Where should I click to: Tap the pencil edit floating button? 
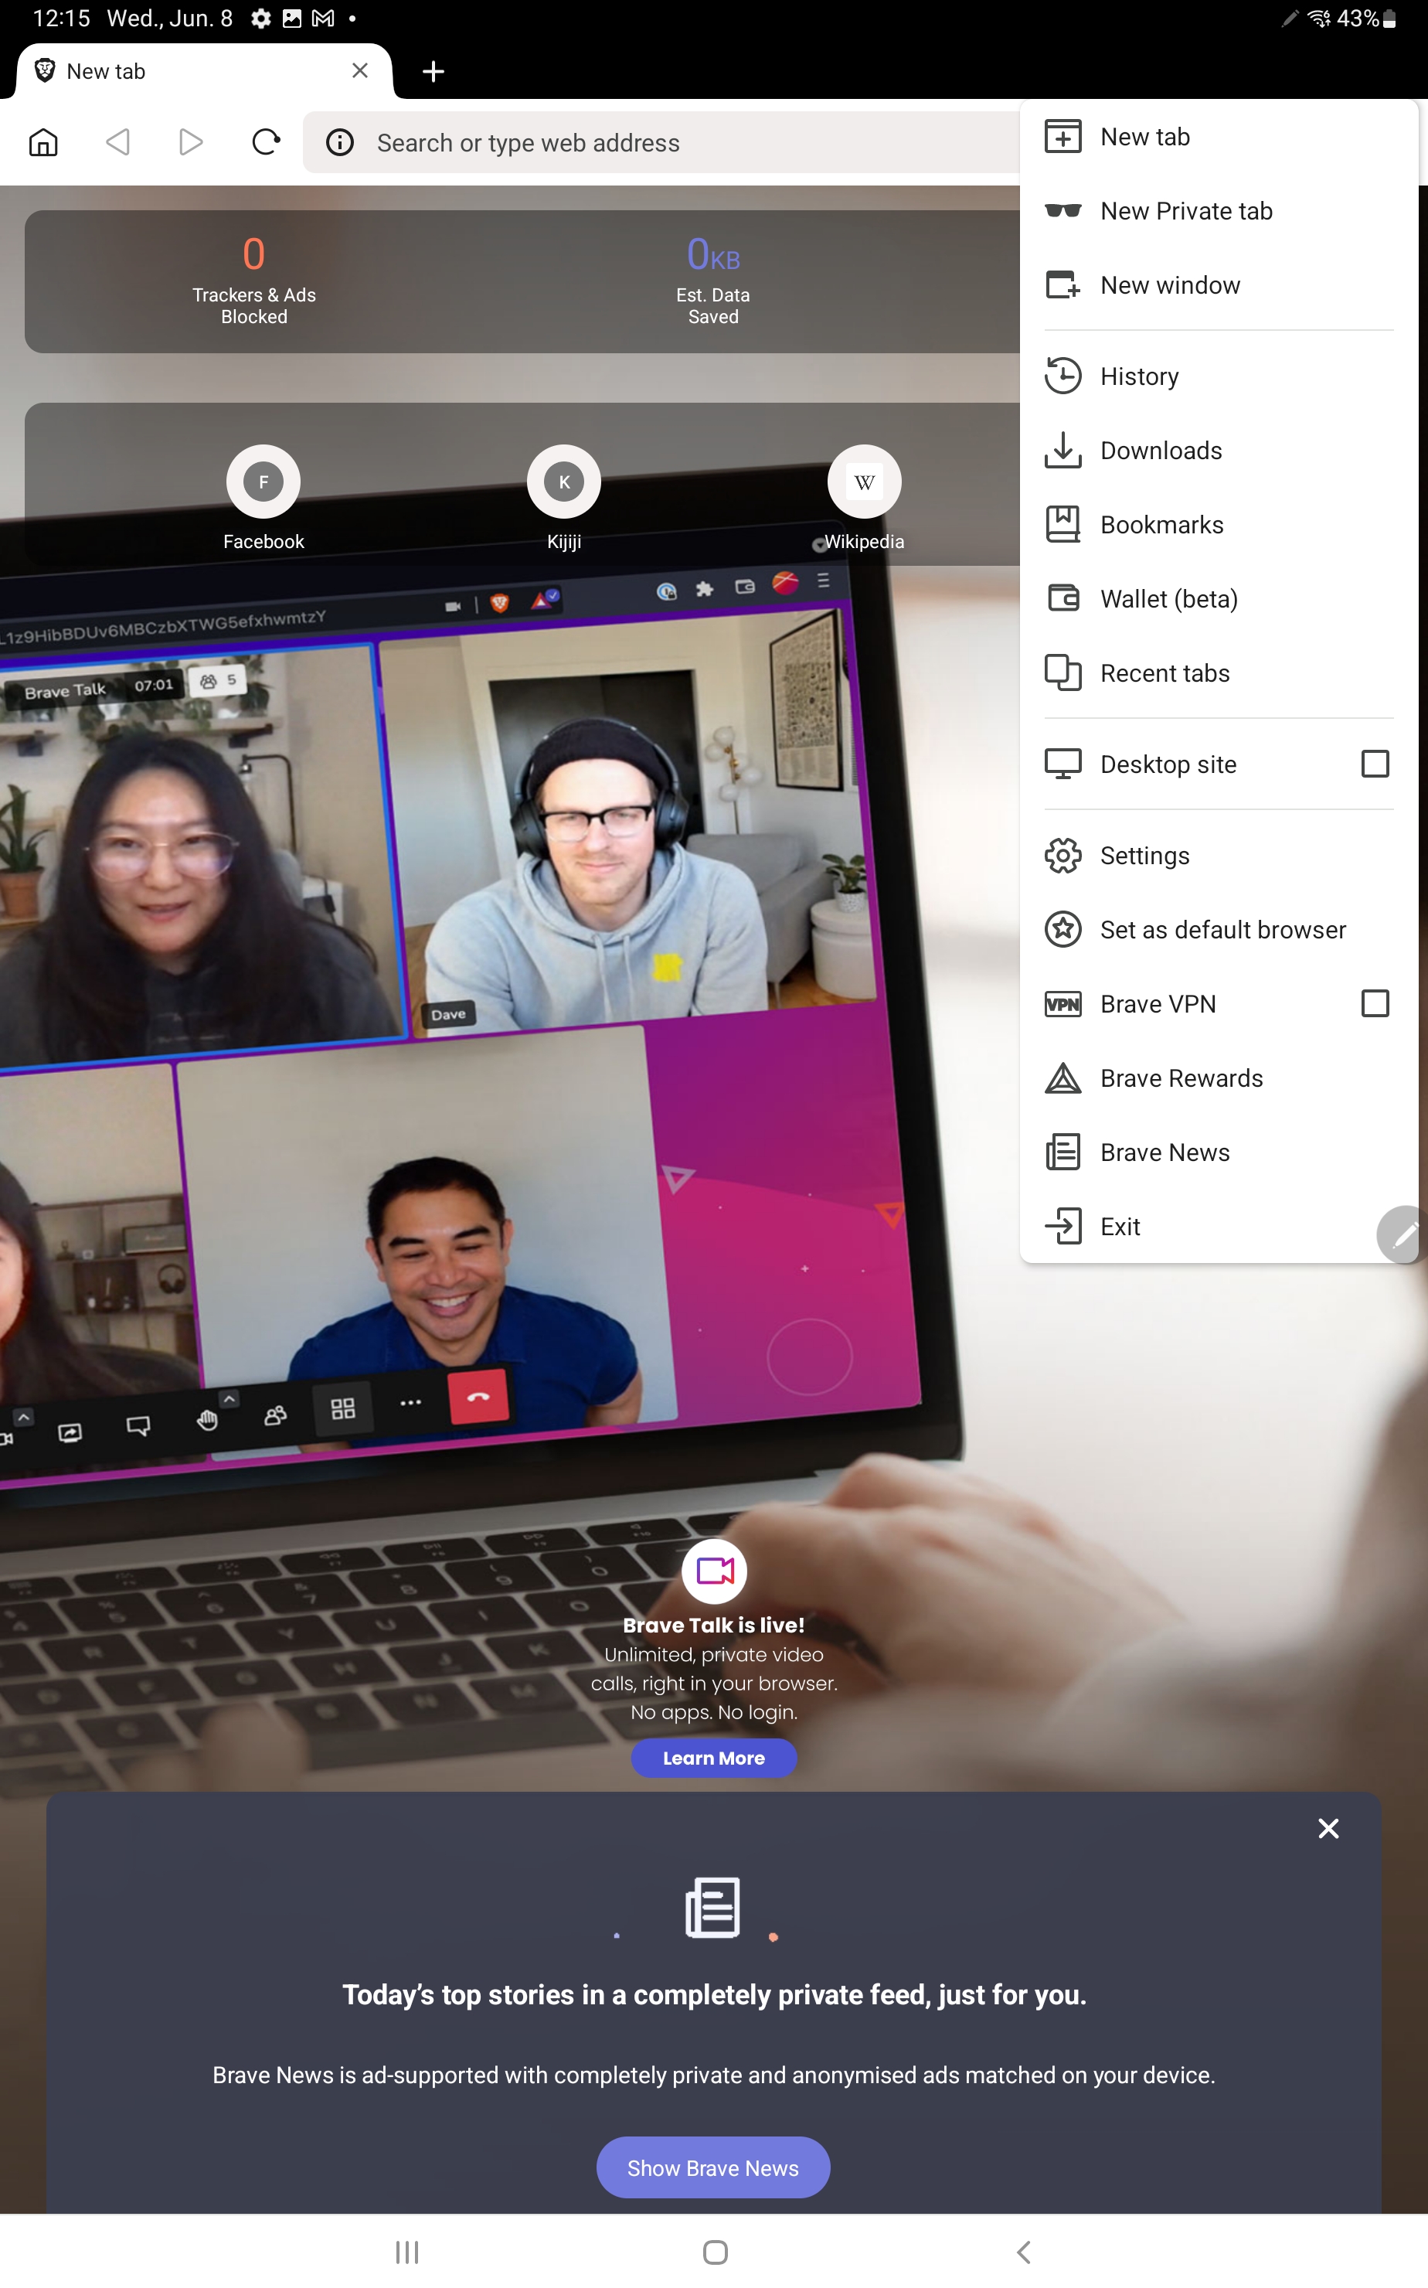[1402, 1234]
